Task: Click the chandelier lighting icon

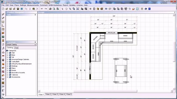Action: (3, 52)
